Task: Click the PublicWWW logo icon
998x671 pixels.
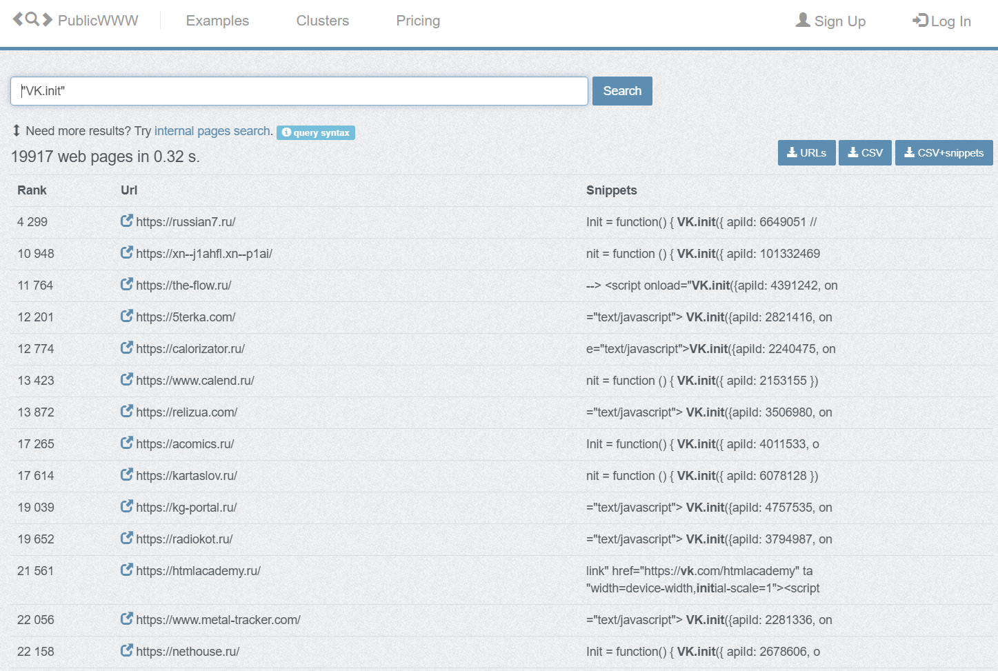Action: (32, 20)
